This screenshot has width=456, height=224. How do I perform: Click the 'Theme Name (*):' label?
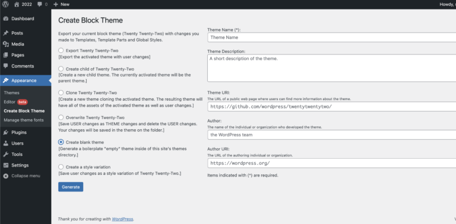point(224,30)
